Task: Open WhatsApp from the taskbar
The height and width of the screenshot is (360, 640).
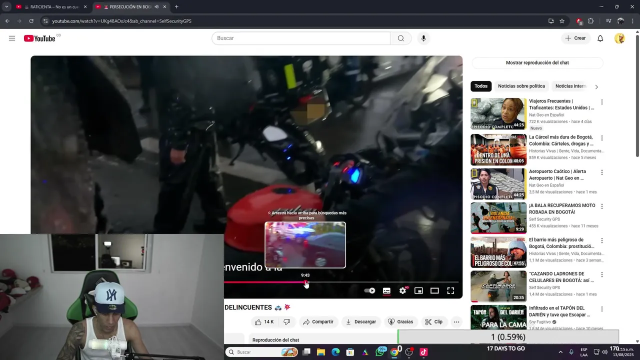Action: click(380, 352)
